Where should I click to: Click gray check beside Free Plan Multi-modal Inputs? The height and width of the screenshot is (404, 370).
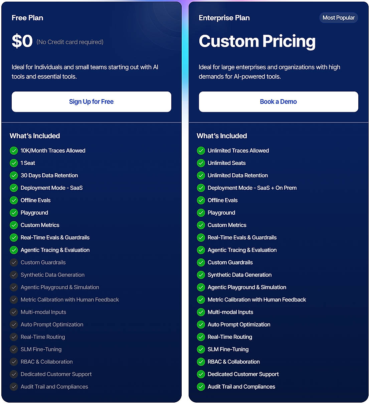[x=14, y=312]
